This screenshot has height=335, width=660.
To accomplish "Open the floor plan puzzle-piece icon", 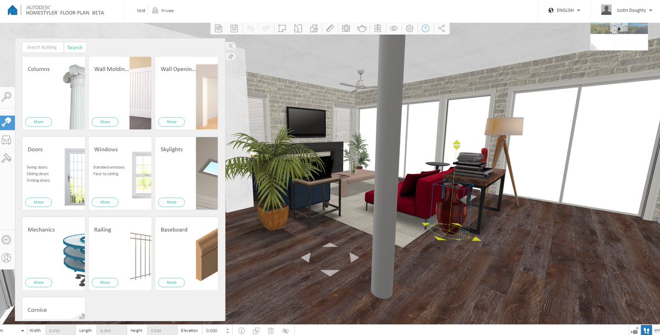I will 314,28.
